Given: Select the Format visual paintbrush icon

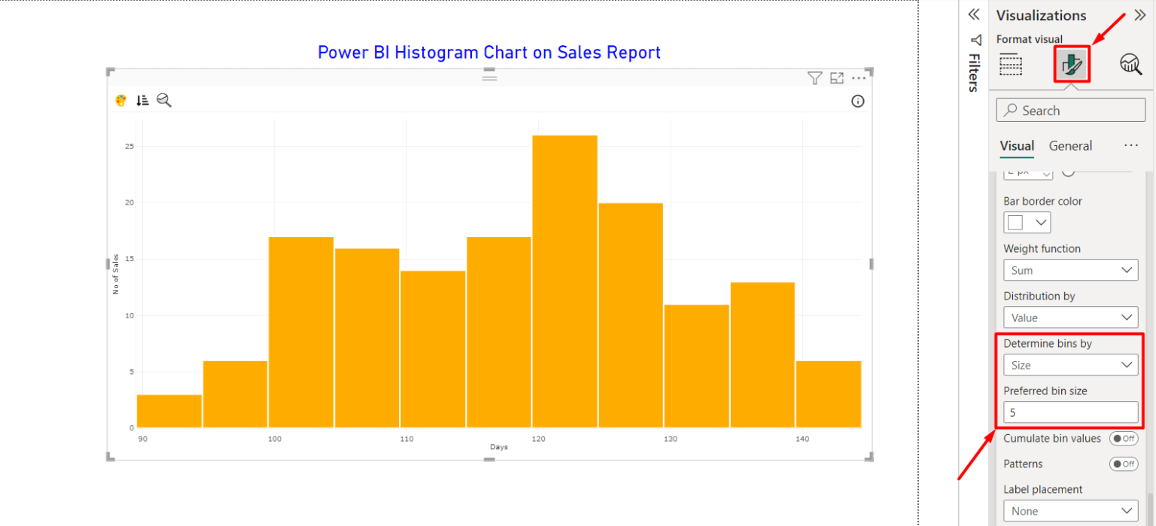Looking at the screenshot, I should coord(1070,65).
